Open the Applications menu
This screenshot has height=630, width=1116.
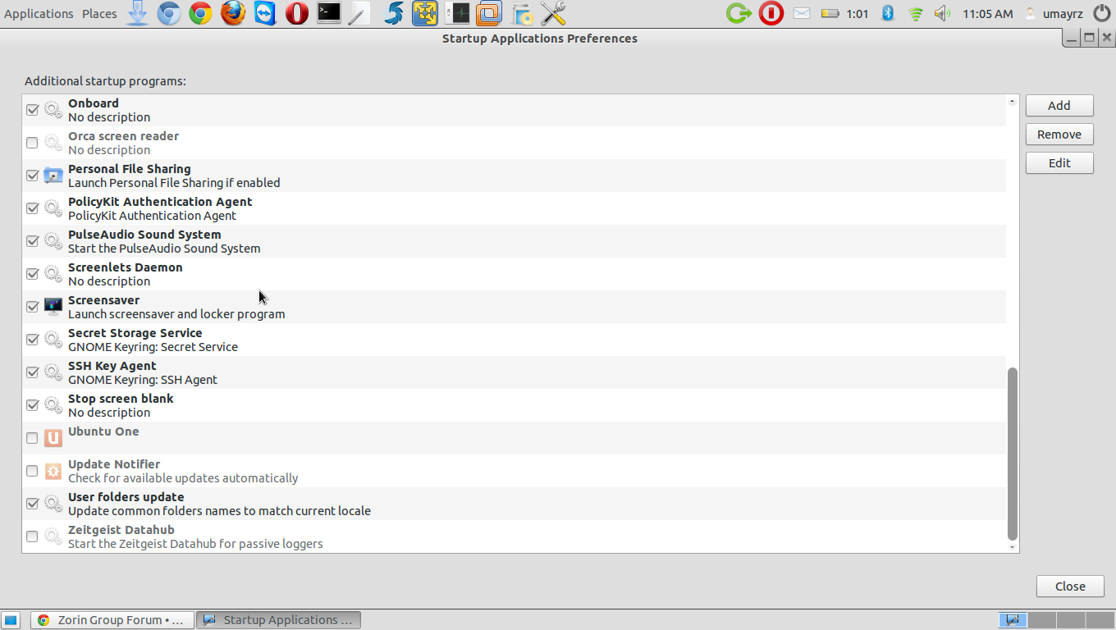pyautogui.click(x=39, y=14)
